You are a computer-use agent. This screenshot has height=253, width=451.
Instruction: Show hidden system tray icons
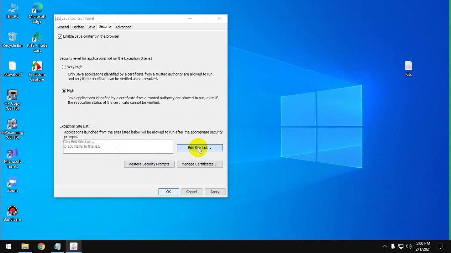coord(385,246)
